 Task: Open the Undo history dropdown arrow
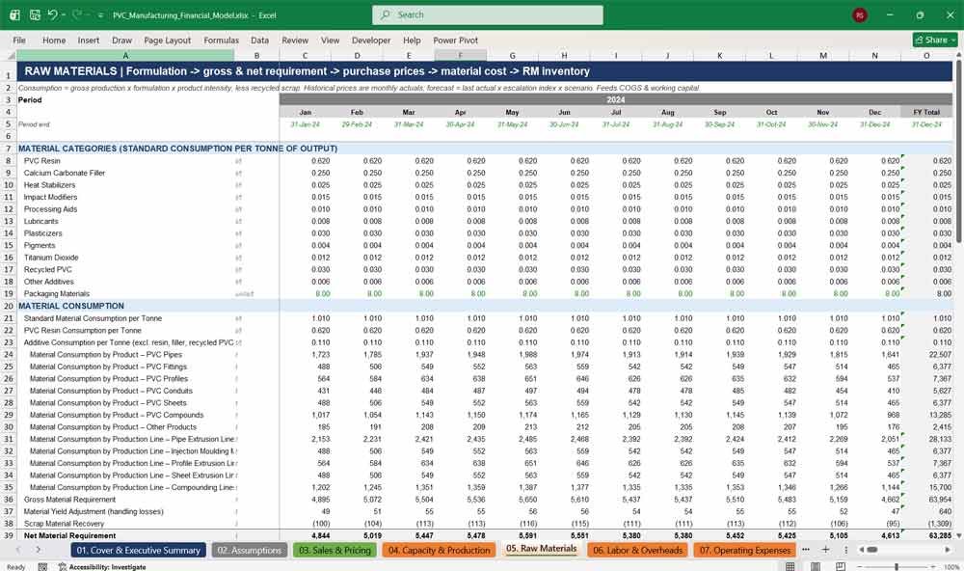pos(64,15)
